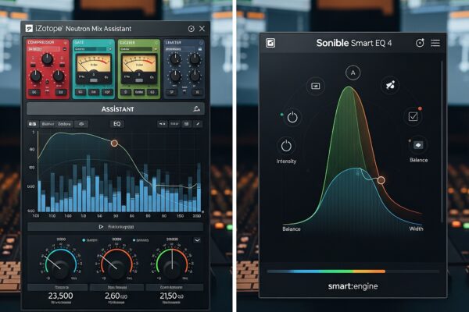This screenshot has height=312, width=469.
Task: Click the 23,500 value readout
Action: point(60,296)
